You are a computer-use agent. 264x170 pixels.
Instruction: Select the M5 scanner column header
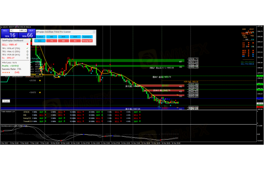tap(51, 36)
